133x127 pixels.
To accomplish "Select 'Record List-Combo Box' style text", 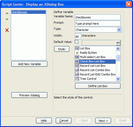I will (x=95, y=70).
